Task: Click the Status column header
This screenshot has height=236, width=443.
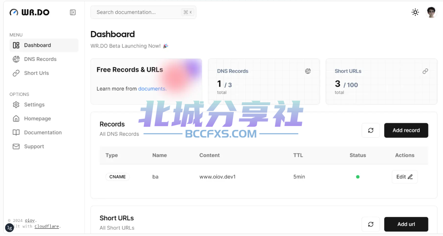Action: point(358,155)
